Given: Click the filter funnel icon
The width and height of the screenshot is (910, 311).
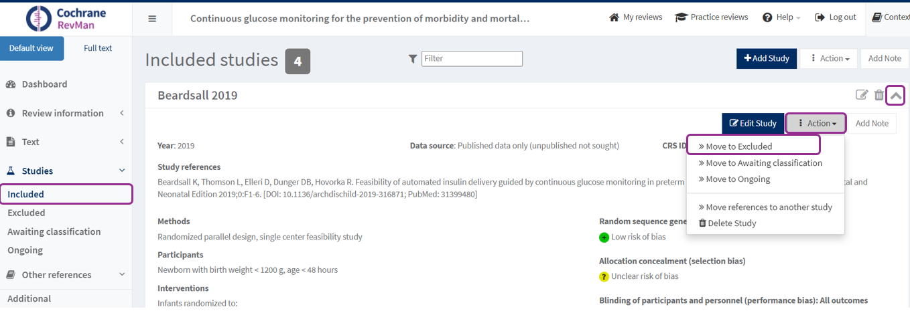Looking at the screenshot, I should [413, 59].
